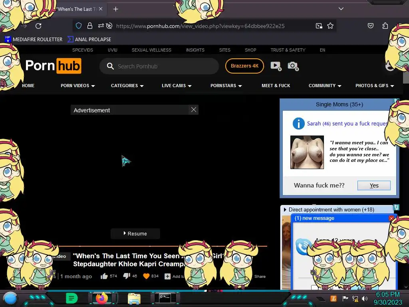Expand the list-all-tabs chevron
Viewport: 409px width, 307px height.
341,9
